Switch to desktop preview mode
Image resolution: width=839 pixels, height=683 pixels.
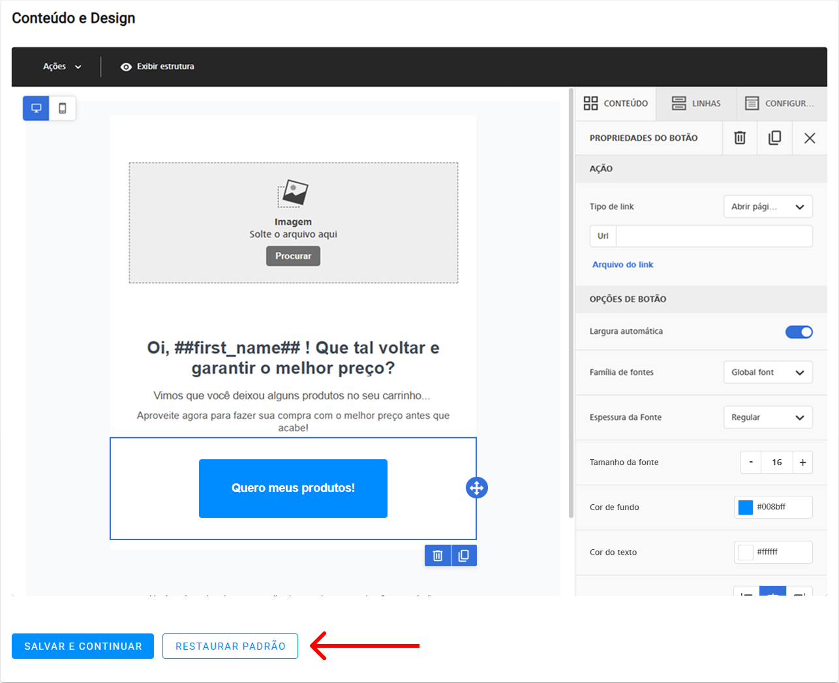(x=37, y=108)
